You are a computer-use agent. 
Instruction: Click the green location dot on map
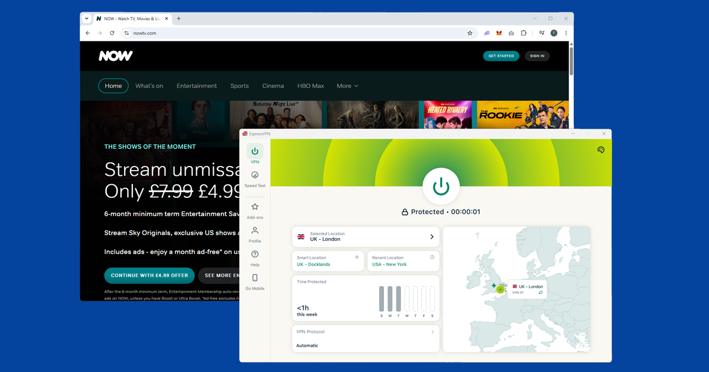tap(500, 289)
